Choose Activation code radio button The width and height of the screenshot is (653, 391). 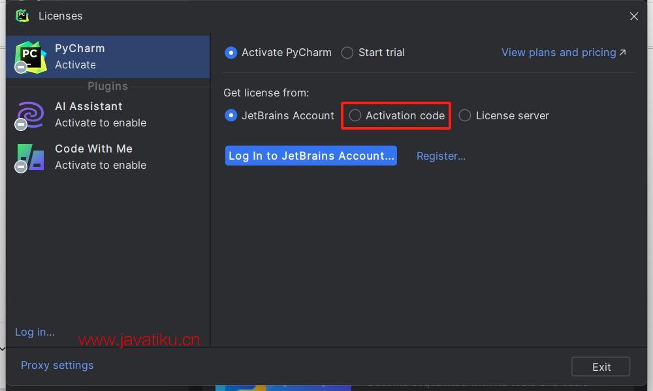pyautogui.click(x=355, y=115)
